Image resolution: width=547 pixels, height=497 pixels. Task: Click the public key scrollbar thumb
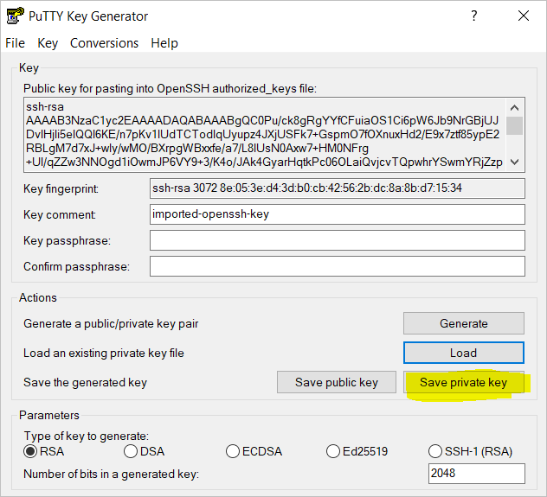coord(515,125)
